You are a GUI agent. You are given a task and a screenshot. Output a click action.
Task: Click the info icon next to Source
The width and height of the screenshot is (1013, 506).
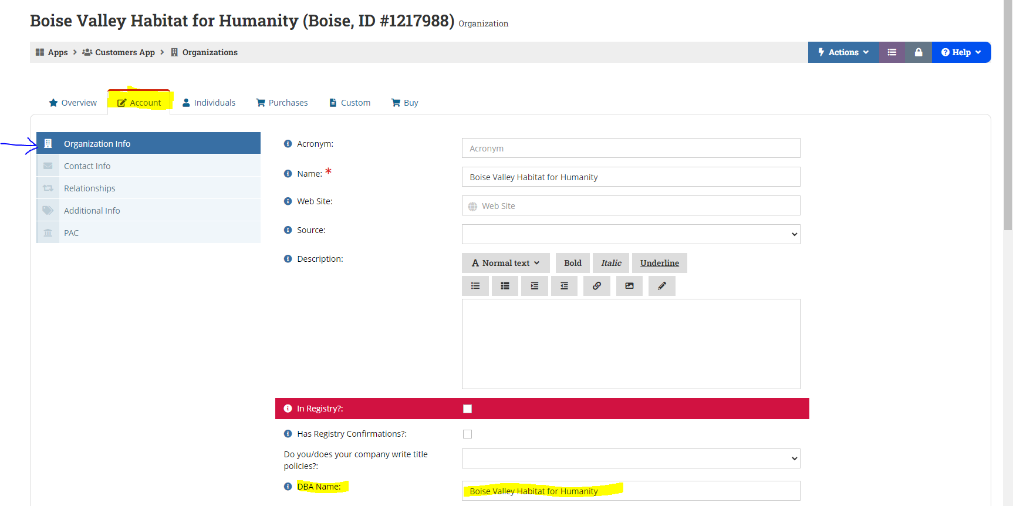tap(288, 230)
